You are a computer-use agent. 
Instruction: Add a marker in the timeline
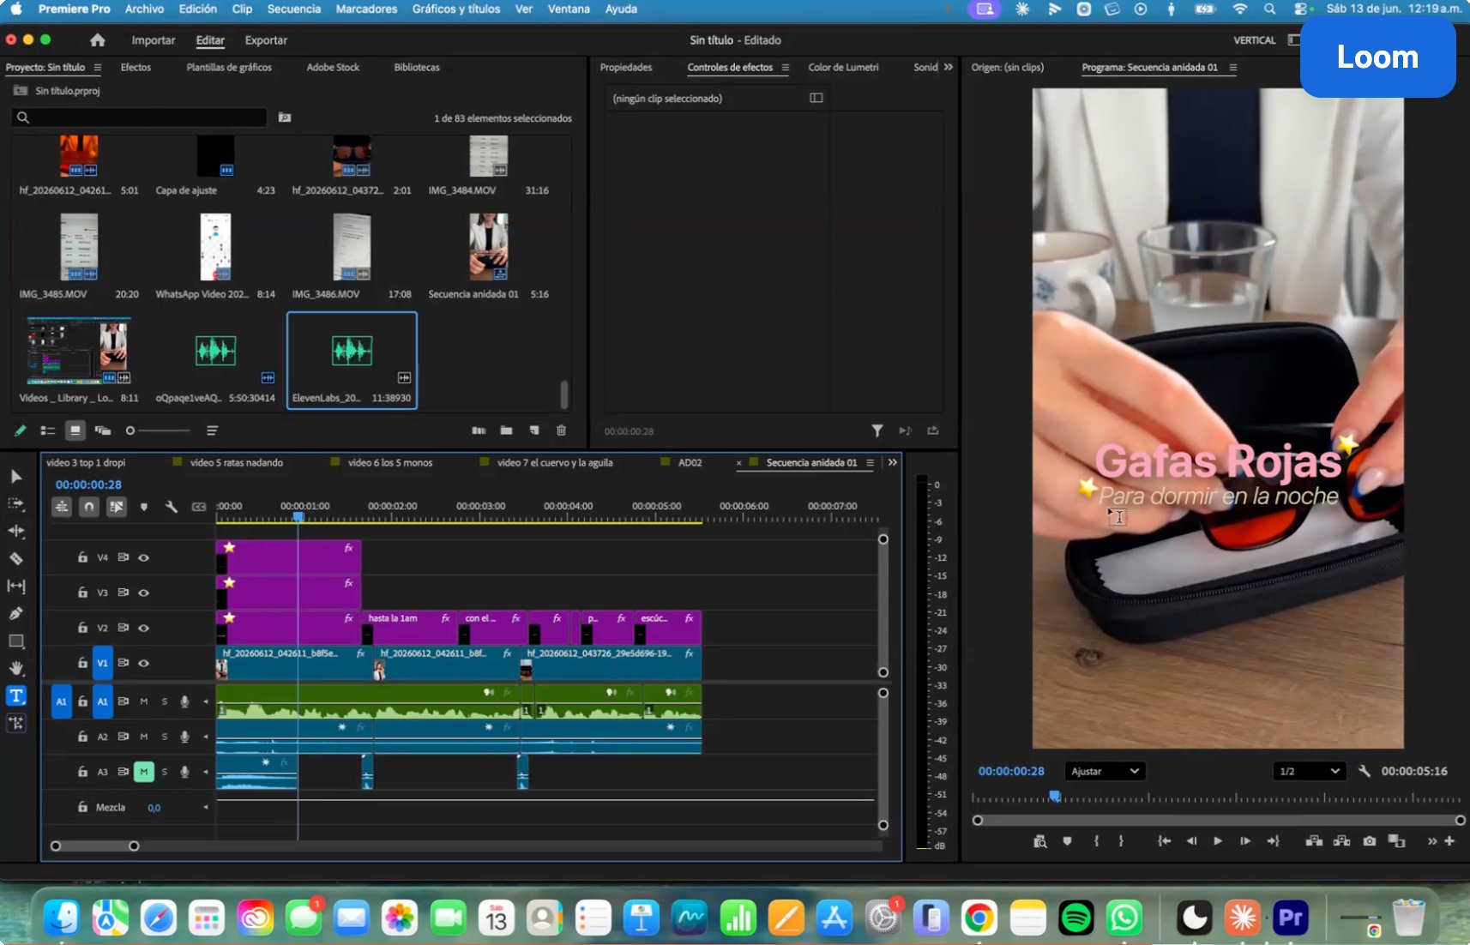pyautogui.click(x=144, y=507)
